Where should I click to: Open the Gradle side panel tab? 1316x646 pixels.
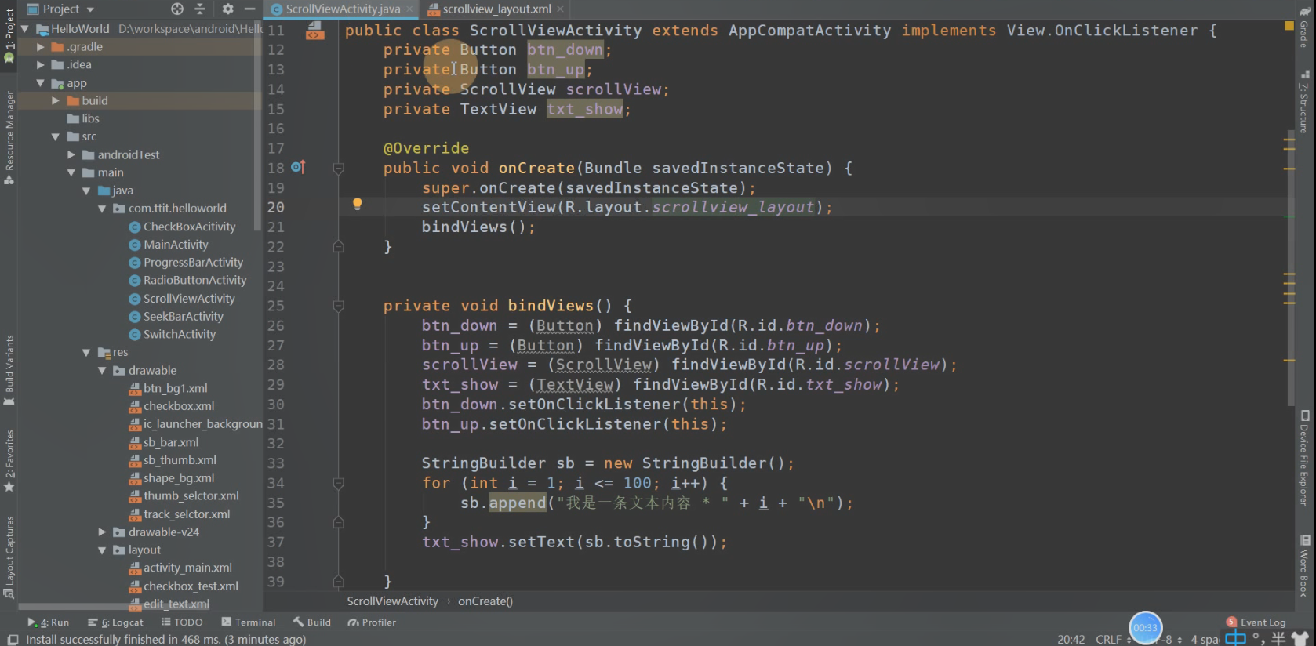click(1304, 27)
